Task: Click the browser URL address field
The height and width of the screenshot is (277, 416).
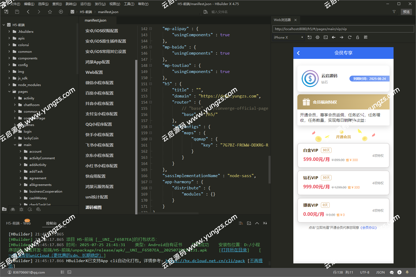Action: (343, 29)
